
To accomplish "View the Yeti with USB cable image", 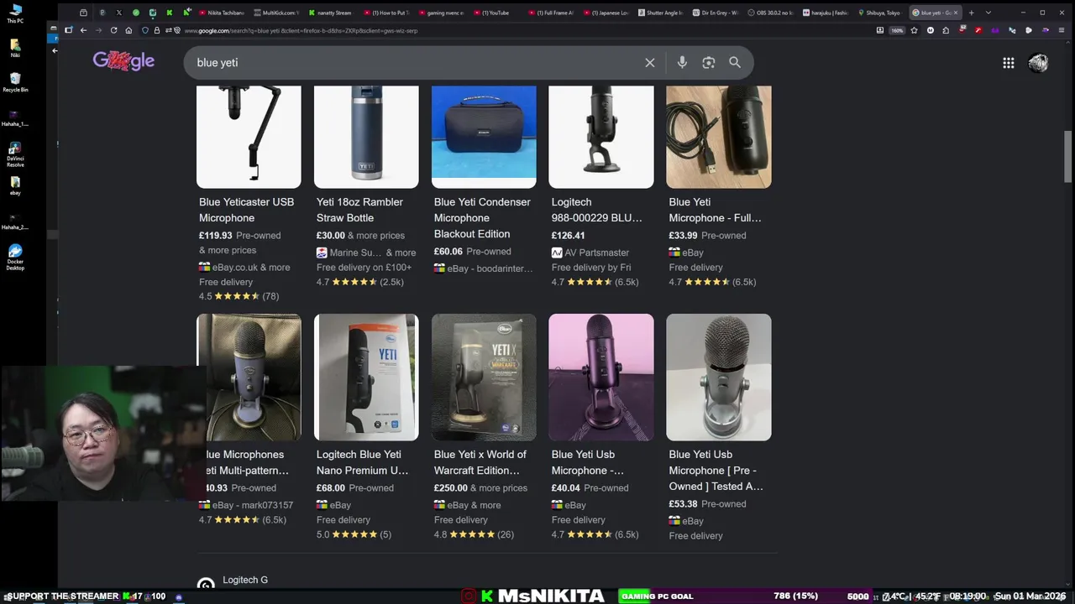I will coord(719,137).
